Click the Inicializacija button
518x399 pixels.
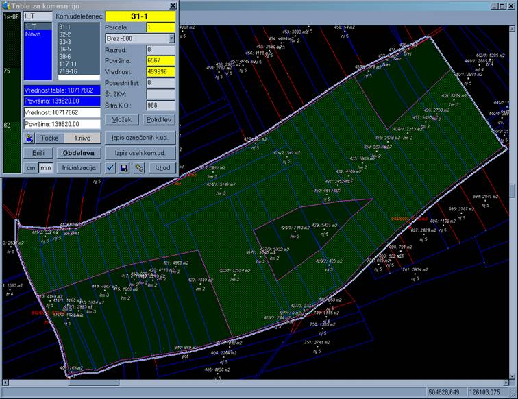78,168
